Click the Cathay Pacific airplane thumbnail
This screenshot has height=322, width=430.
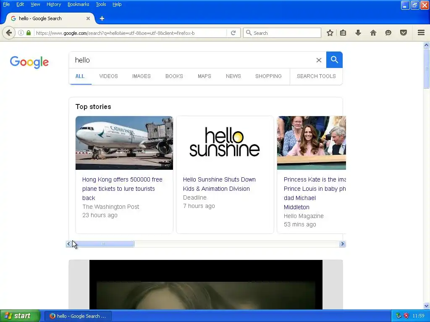(x=124, y=143)
